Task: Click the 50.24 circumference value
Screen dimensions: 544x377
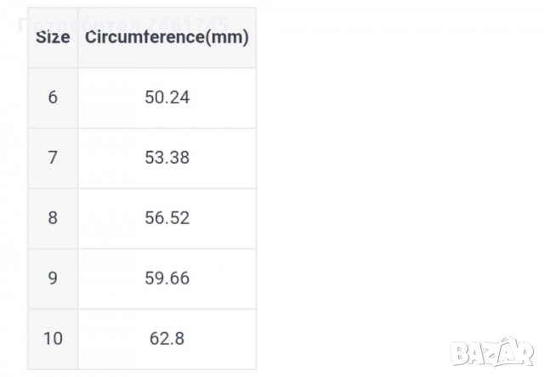Action: pyautogui.click(x=167, y=98)
